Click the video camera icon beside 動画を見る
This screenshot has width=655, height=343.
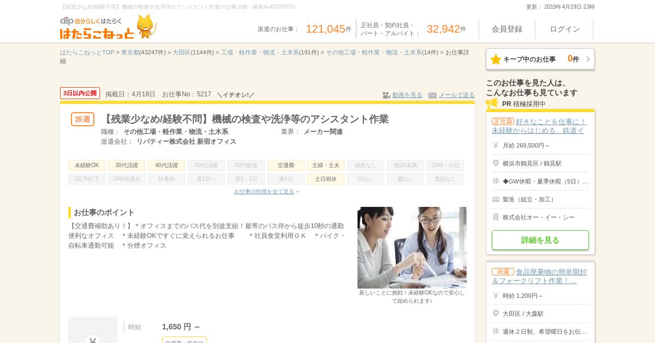[x=386, y=95]
